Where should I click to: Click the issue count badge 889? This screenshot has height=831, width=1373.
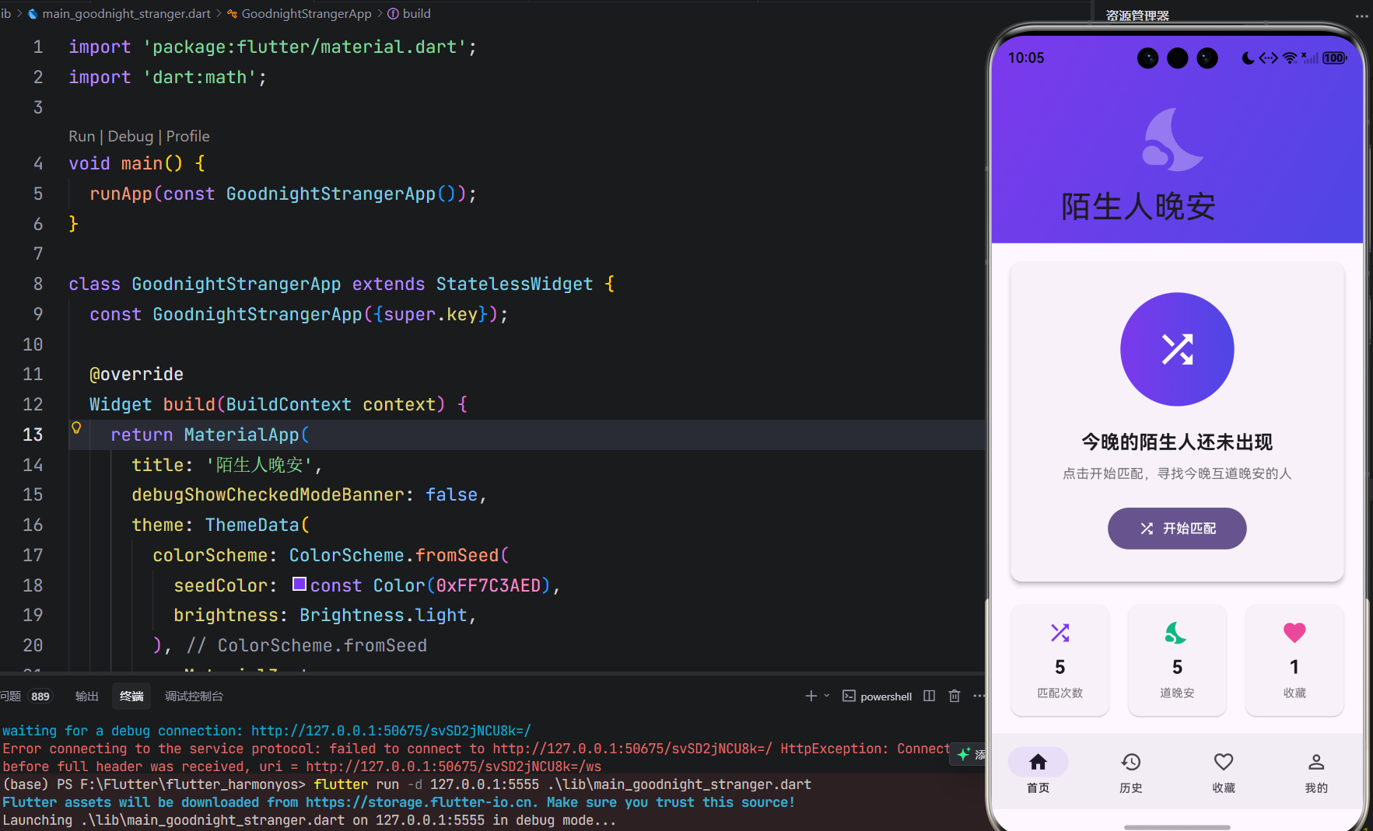tap(40, 697)
